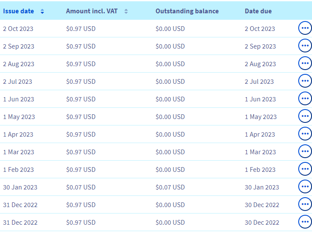The image size is (312, 235).
Task: Select the $0.07 USD amount incl. VAT cell
Action: point(81,187)
